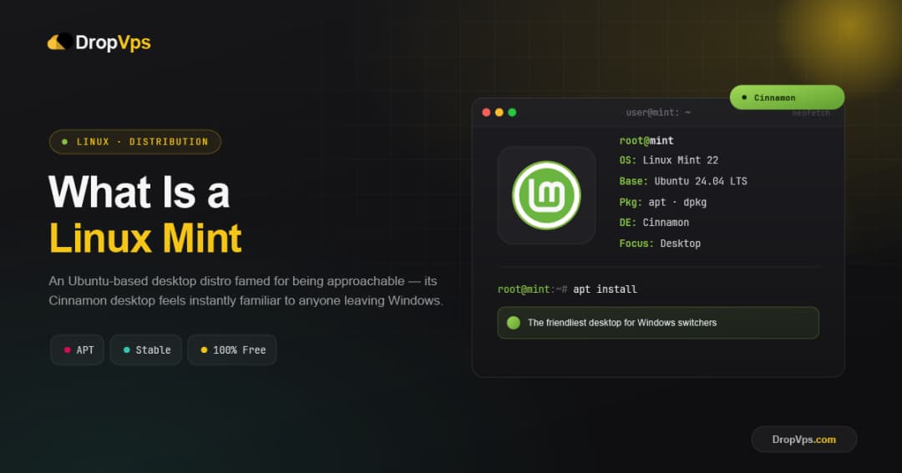
Task: Click the yellow terminal window dot
Action: pos(499,113)
